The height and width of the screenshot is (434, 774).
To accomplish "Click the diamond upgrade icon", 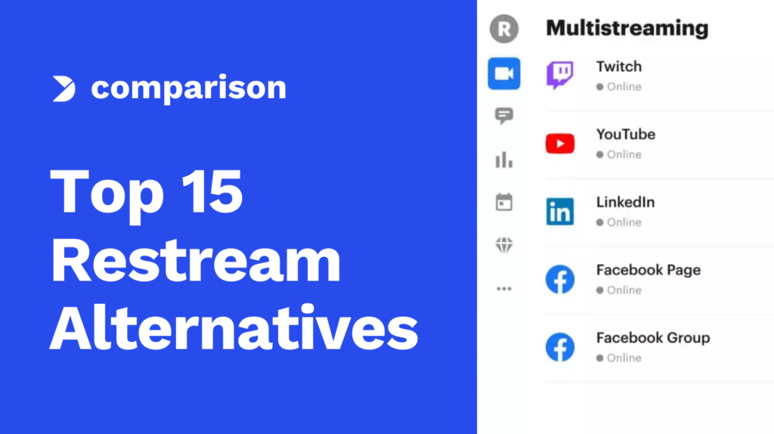I will point(504,245).
